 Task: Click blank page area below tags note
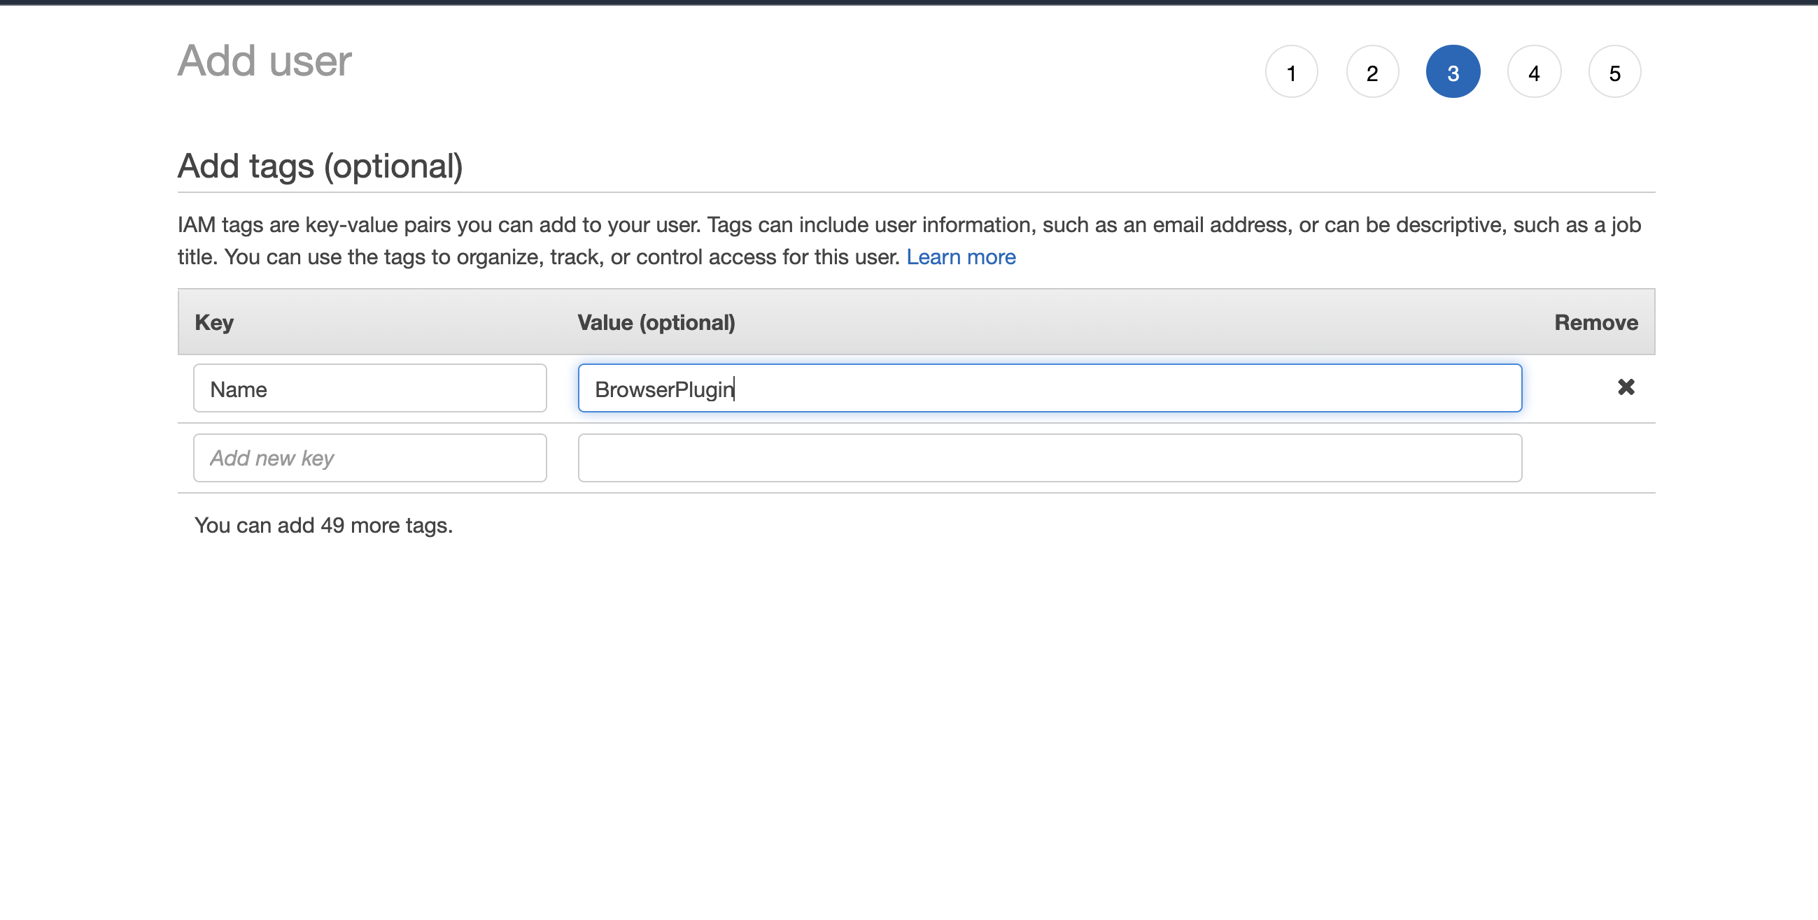(908, 705)
